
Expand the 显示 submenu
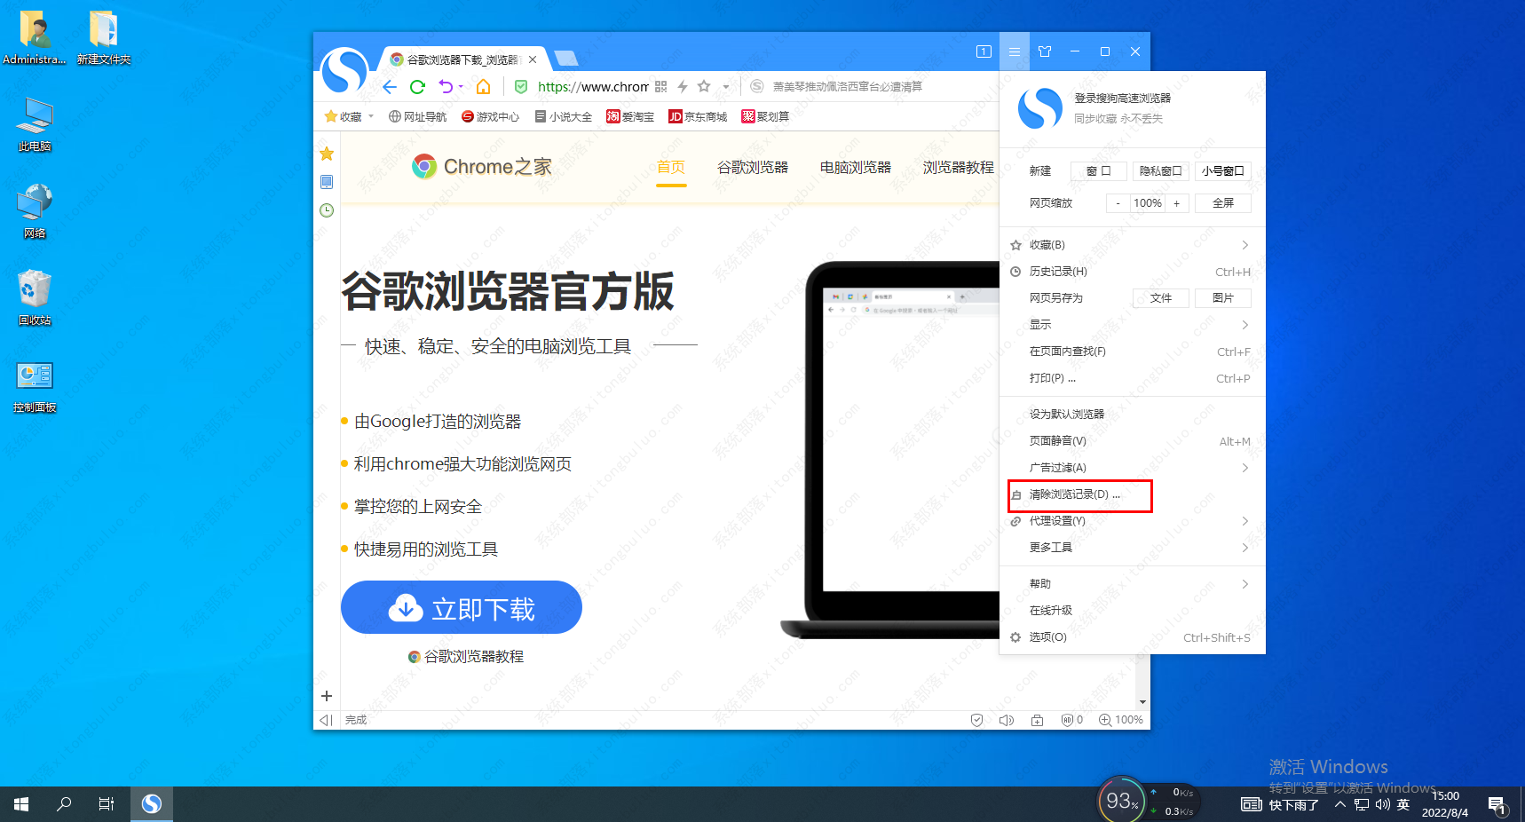pyautogui.click(x=1132, y=325)
